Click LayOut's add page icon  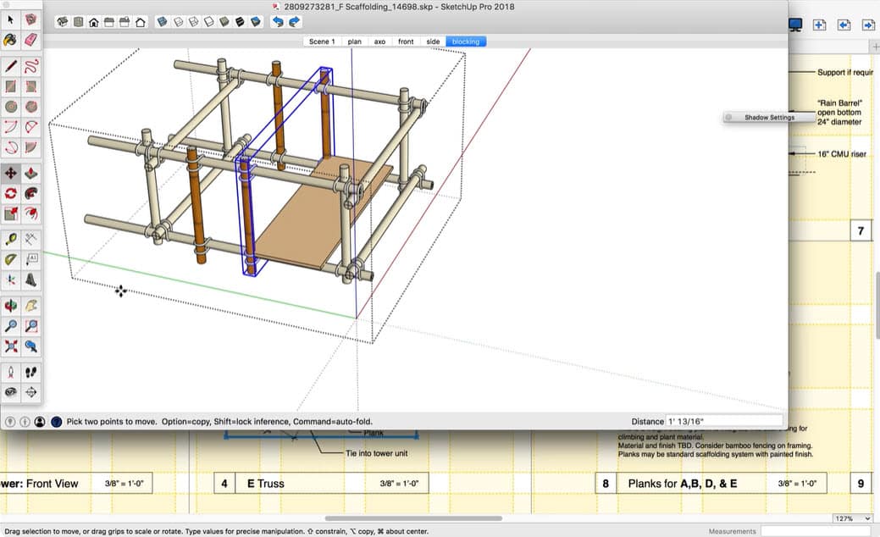[819, 25]
